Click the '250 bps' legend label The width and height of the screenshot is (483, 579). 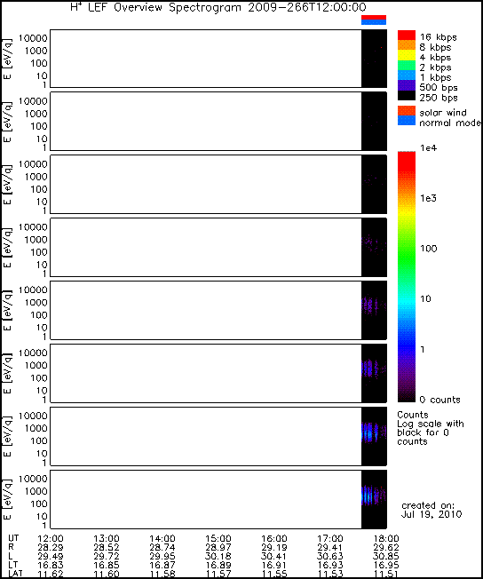pyautogui.click(x=439, y=98)
